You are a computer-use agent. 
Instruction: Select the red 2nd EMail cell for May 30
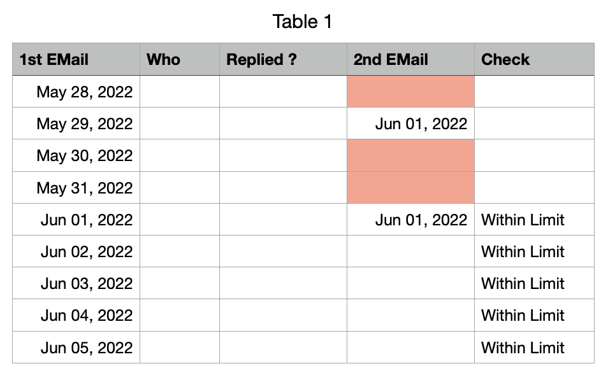[x=410, y=156]
